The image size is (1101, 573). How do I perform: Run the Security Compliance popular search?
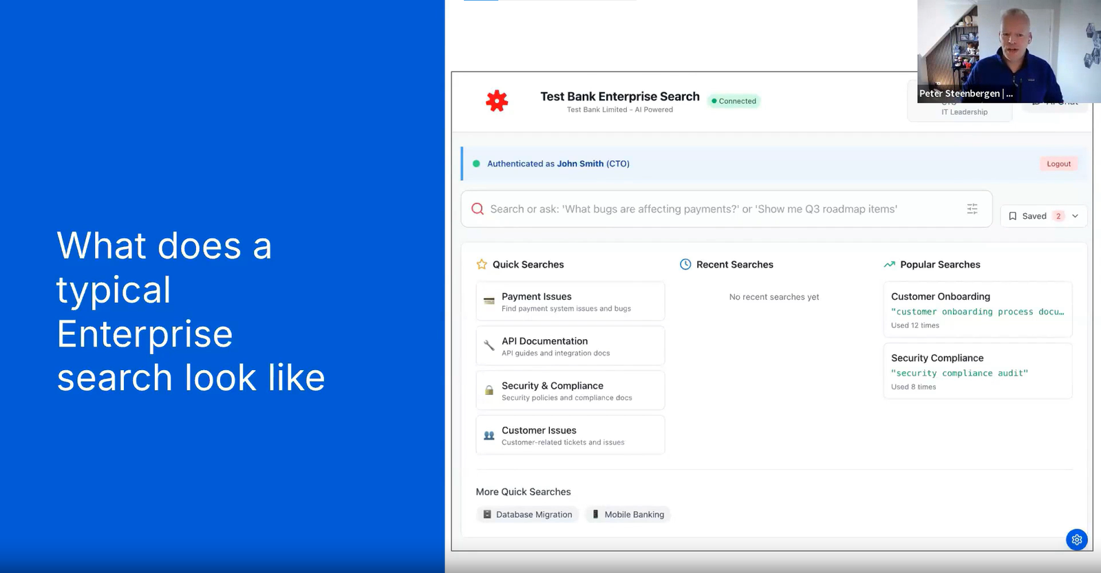coord(977,371)
